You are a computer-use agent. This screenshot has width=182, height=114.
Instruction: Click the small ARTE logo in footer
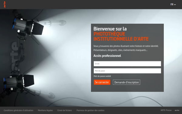point(177,110)
